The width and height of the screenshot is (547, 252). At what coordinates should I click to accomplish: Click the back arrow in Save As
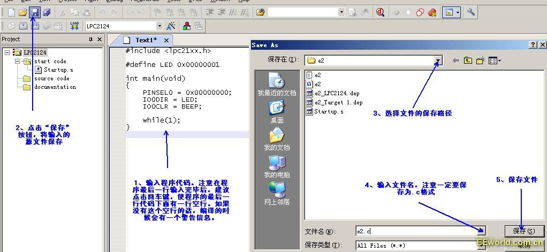tap(455, 60)
